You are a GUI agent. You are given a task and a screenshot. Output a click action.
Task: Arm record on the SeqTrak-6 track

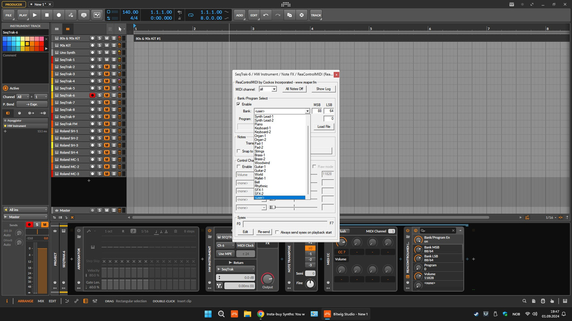click(x=93, y=95)
